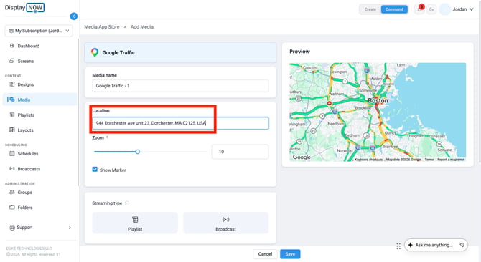Click the user avatar circle
Screen dimensions: 481x262
click(x=445, y=9)
